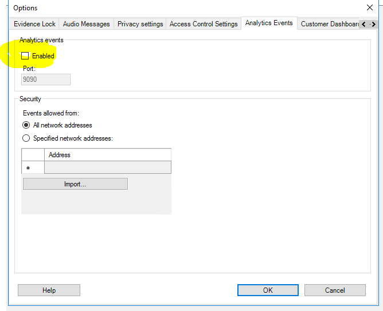Click the Address column header

108,155
